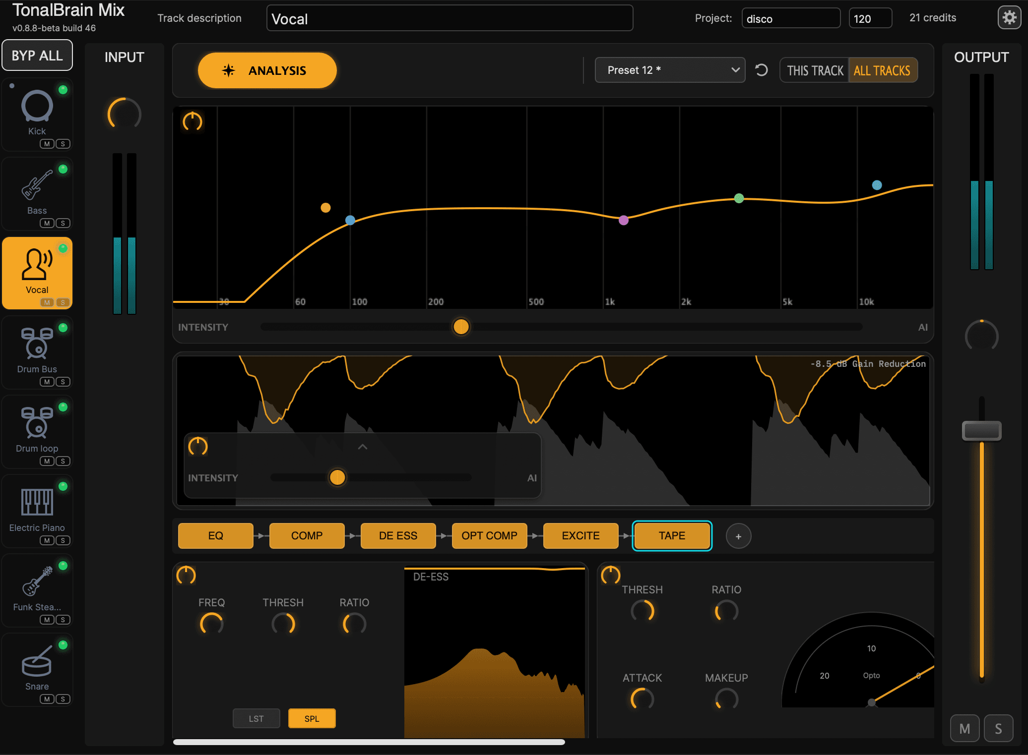
Task: Click the De-Ess FREQ knob
Action: [212, 624]
